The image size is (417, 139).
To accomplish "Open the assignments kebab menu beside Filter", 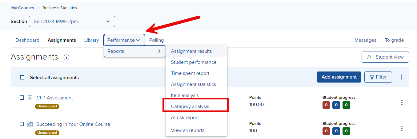I will (x=401, y=77).
